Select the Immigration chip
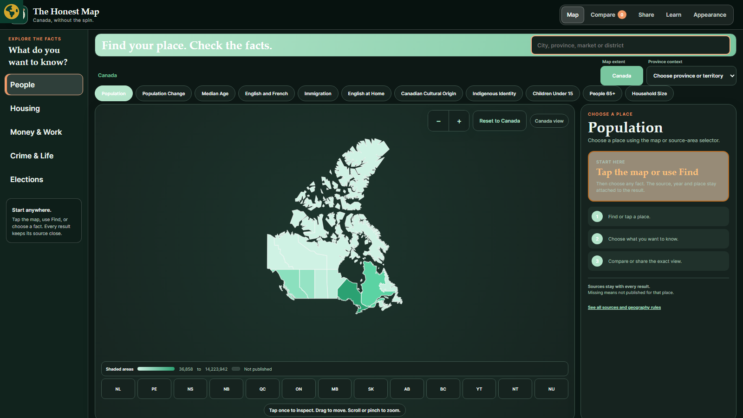This screenshot has height=418, width=743. pos(318,93)
